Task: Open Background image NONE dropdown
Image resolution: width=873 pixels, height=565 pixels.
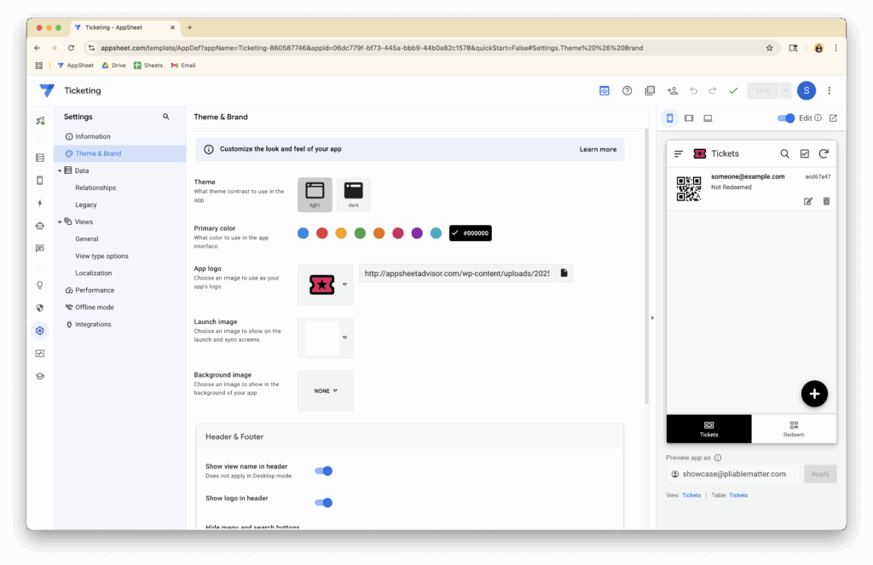Action: 326,391
